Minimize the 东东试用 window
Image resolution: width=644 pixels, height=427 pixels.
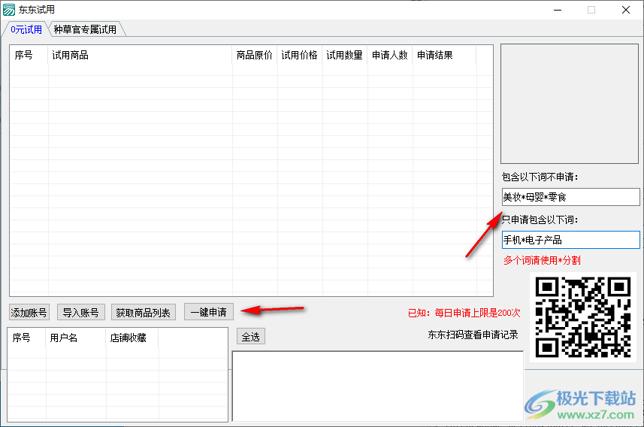tap(558, 10)
